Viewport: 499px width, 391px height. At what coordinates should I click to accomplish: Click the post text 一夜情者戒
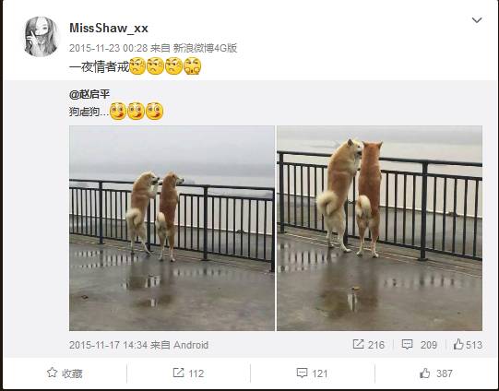[100, 66]
